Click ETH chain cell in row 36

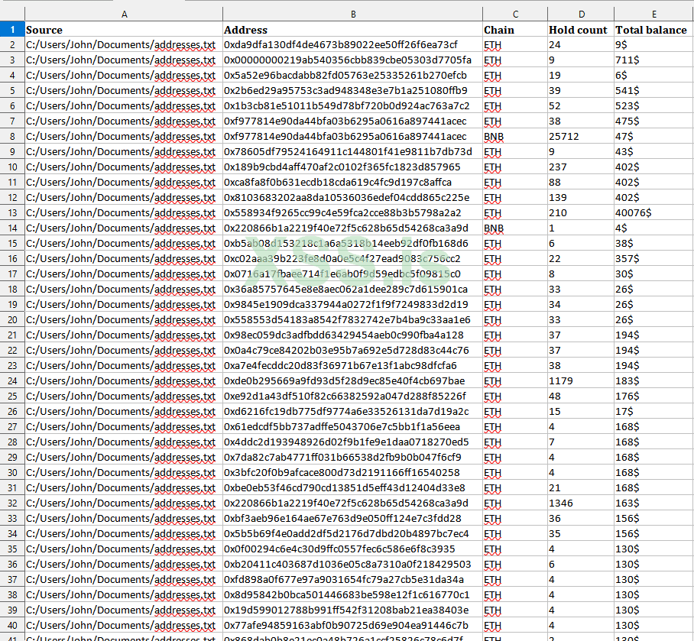tap(515, 564)
